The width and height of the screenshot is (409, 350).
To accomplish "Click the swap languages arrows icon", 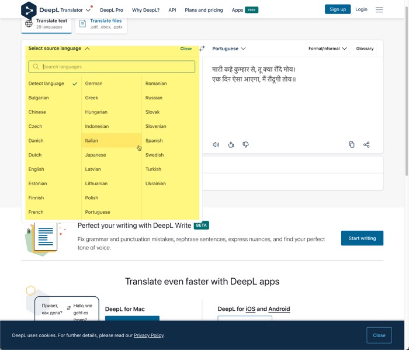I will pyautogui.click(x=202, y=48).
